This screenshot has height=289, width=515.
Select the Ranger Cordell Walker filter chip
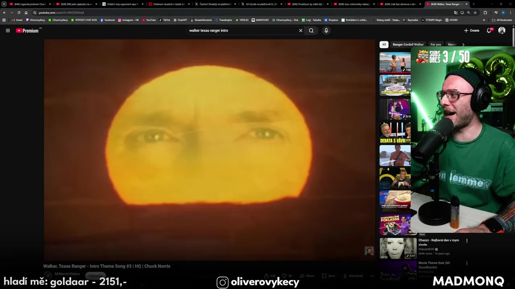click(x=408, y=45)
